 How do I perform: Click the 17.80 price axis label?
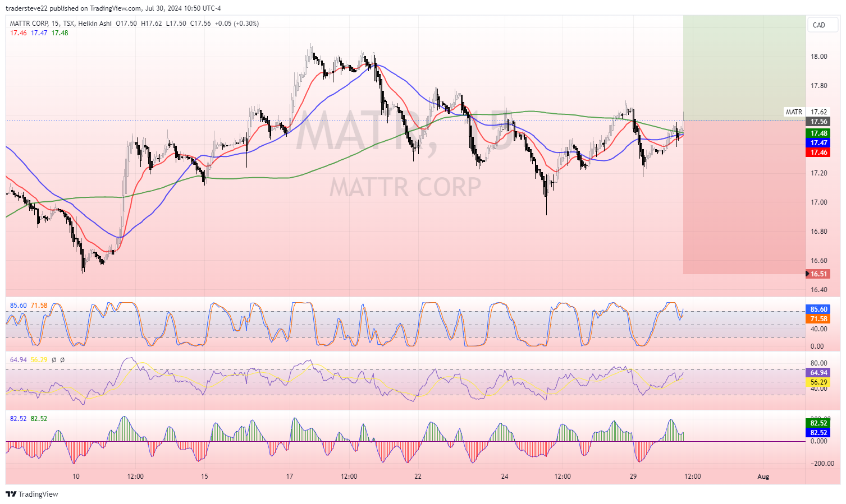click(x=819, y=86)
